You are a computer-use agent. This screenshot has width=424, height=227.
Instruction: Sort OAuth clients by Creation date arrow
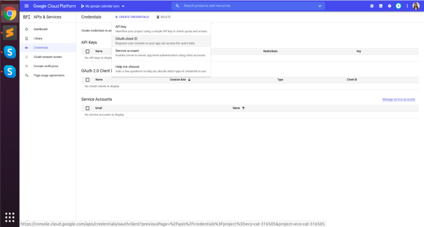(189, 80)
